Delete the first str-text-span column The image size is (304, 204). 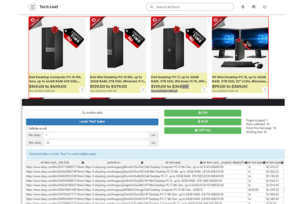click(201, 163)
